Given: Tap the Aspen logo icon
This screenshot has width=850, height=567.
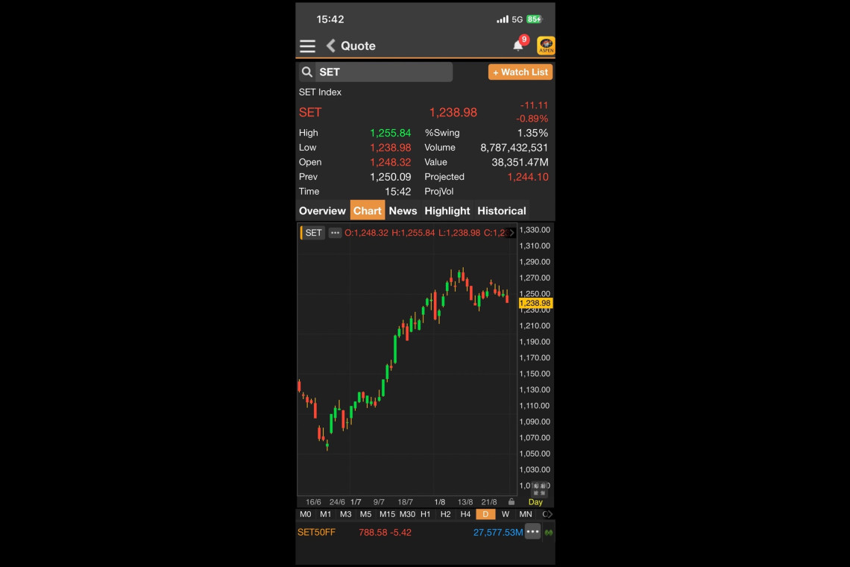Looking at the screenshot, I should click(545, 46).
